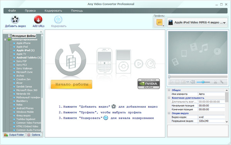Select Apple iPad in the tree
Viewport: 231px width, 145px height.
(22, 47)
